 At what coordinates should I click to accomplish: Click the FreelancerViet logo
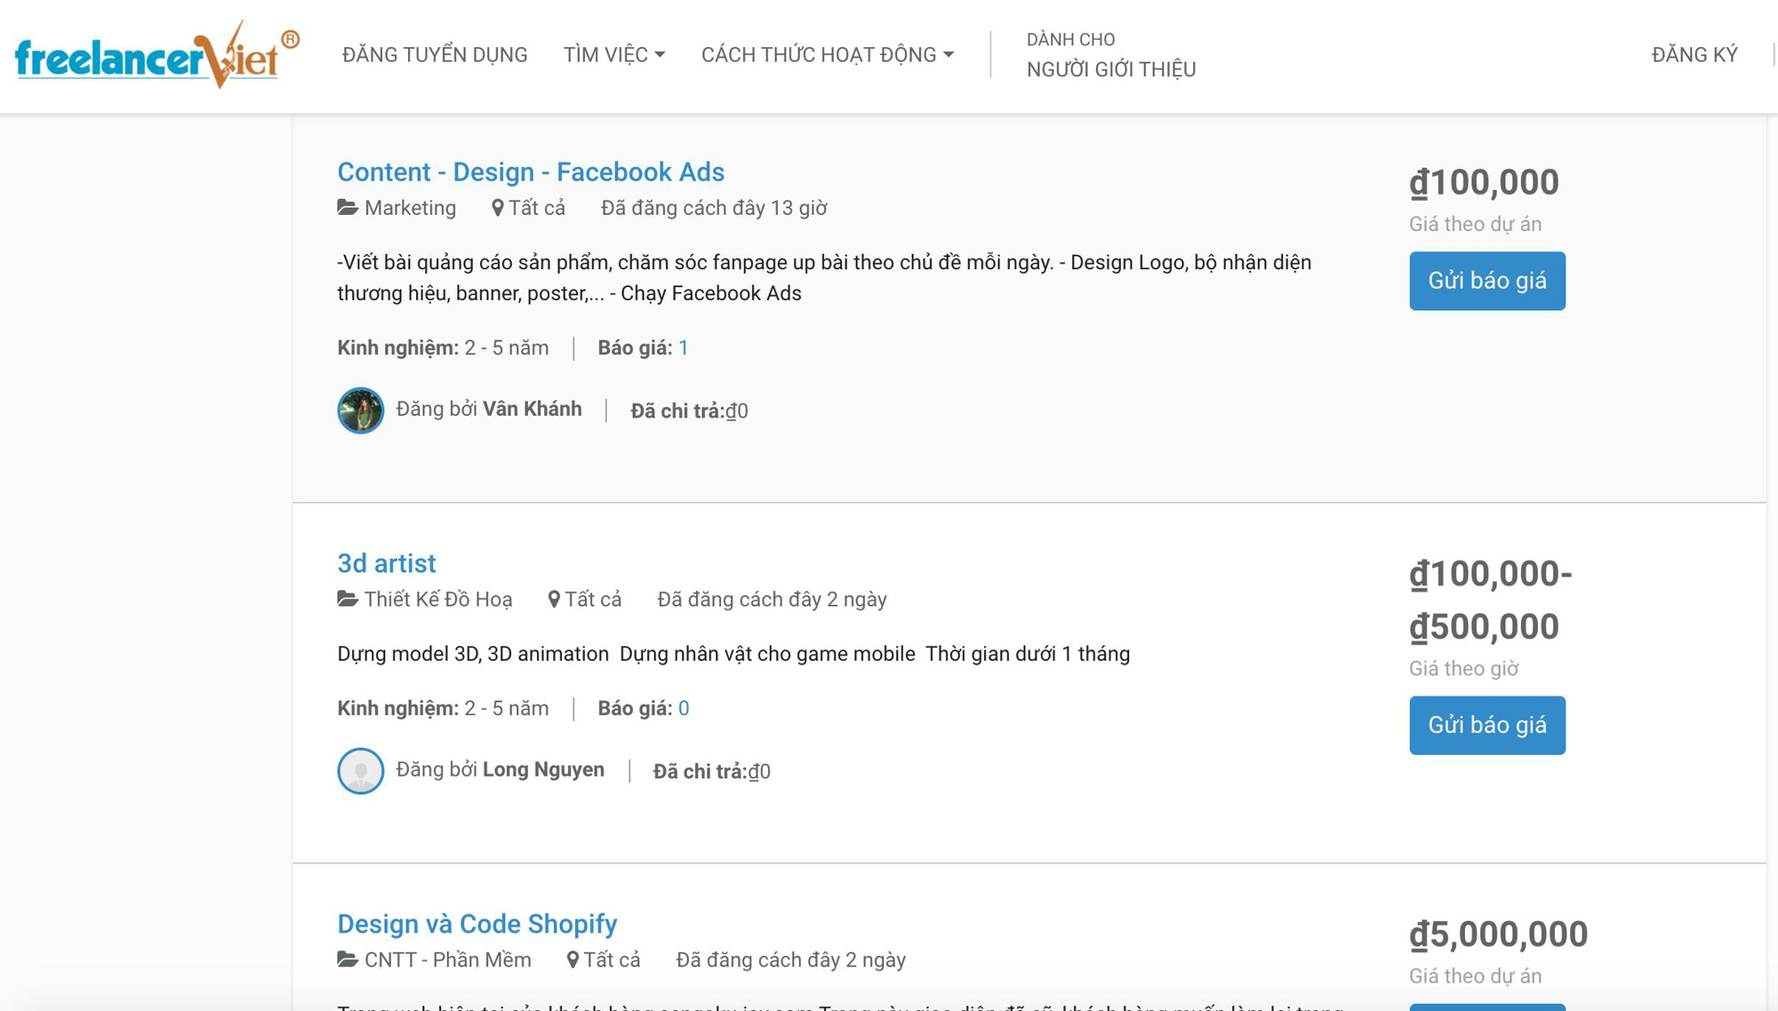[157, 55]
